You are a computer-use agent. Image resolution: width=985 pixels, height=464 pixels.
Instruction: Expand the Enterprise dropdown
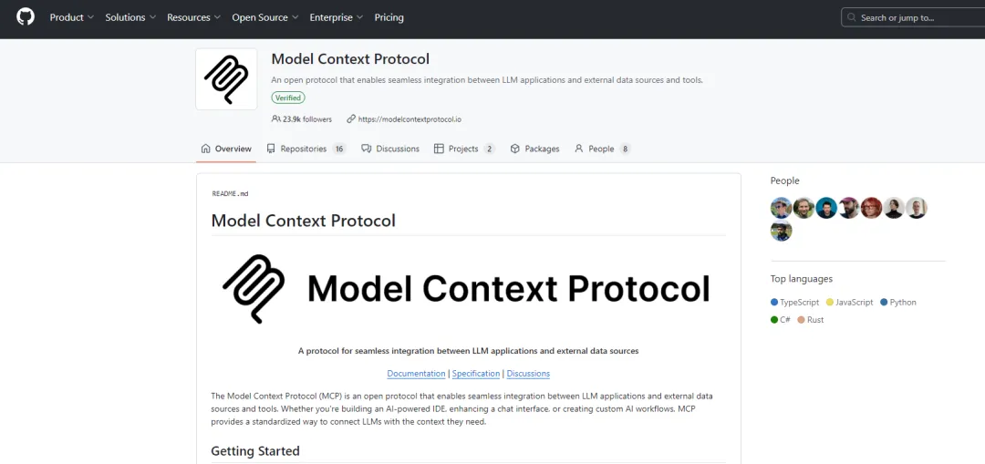(x=337, y=17)
